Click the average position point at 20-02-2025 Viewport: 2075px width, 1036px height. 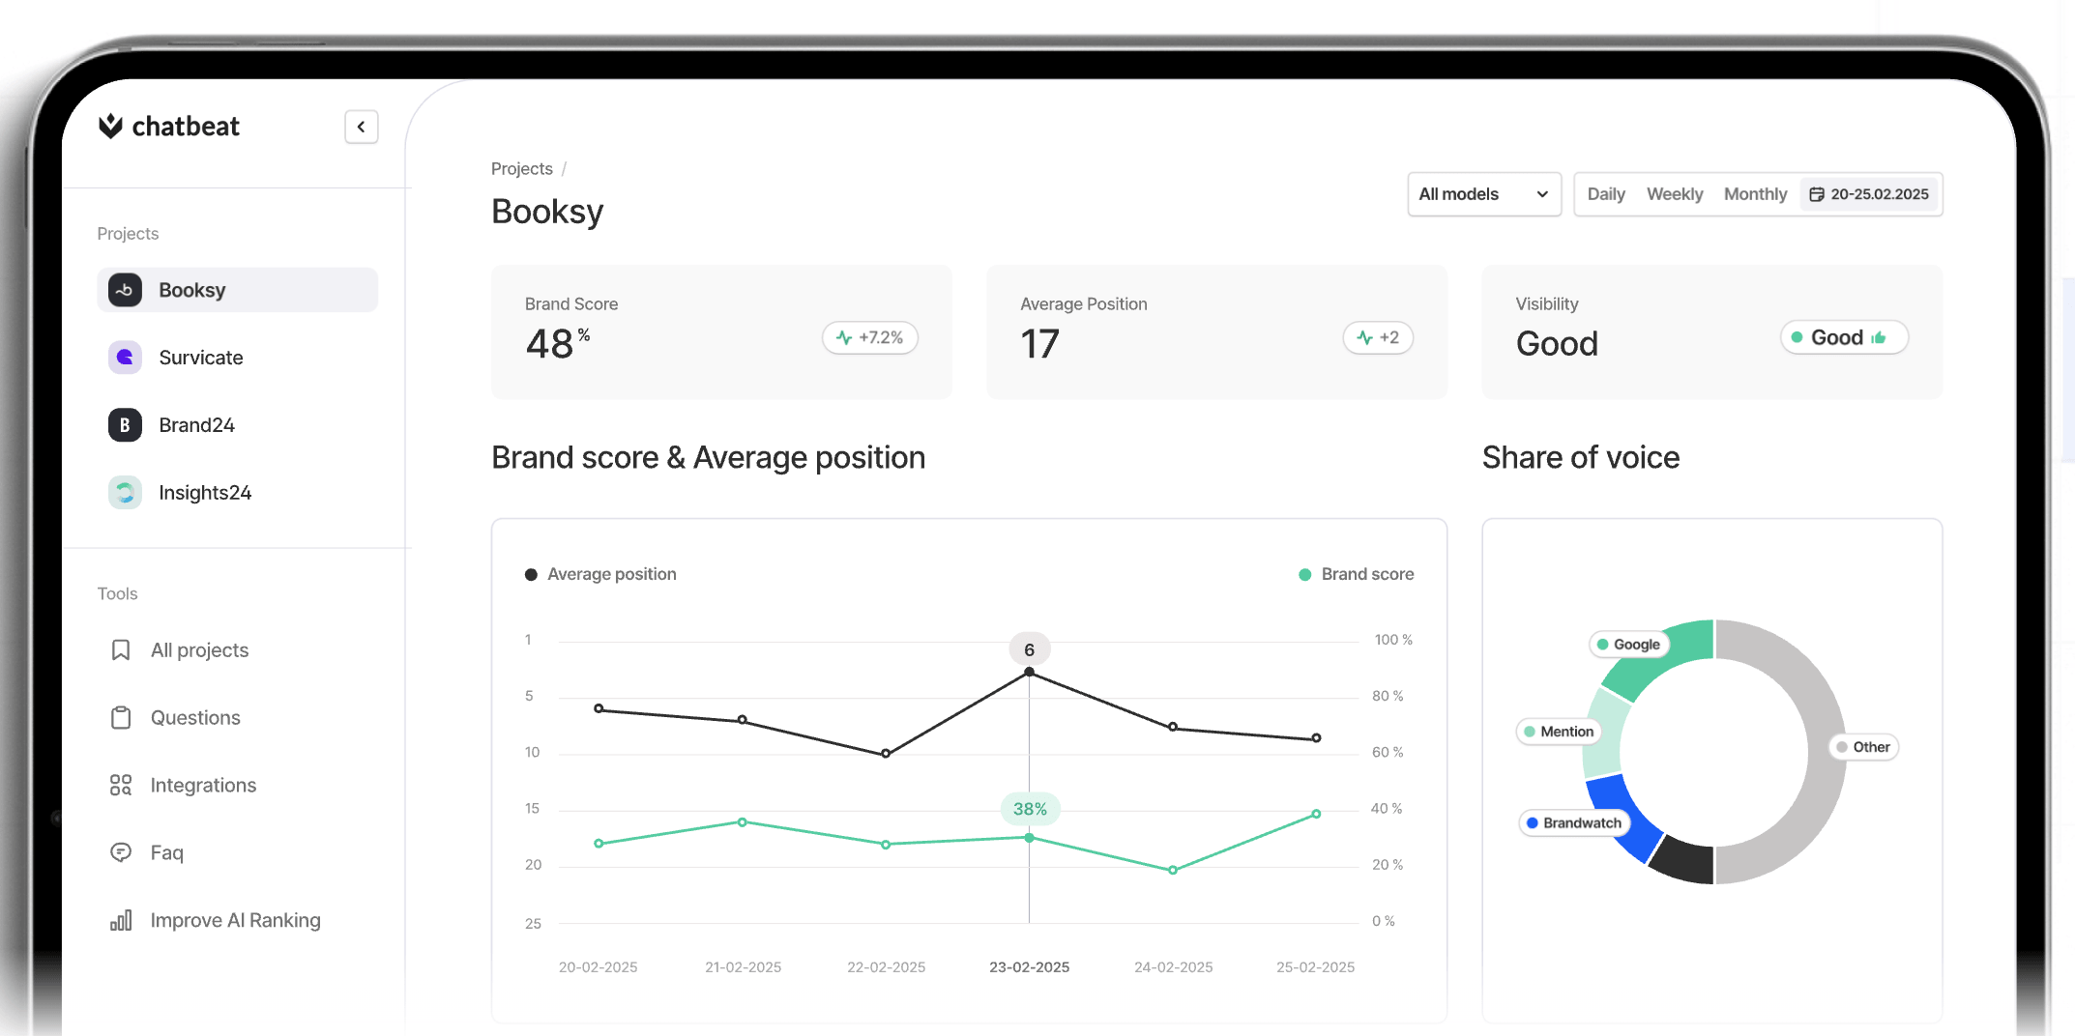click(x=599, y=708)
